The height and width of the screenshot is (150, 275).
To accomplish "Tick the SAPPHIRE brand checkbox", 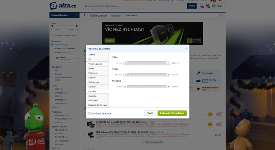I will tap(53, 100).
